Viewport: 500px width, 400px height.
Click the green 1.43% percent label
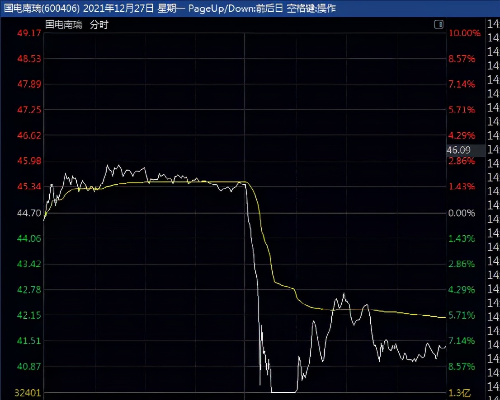(462, 238)
